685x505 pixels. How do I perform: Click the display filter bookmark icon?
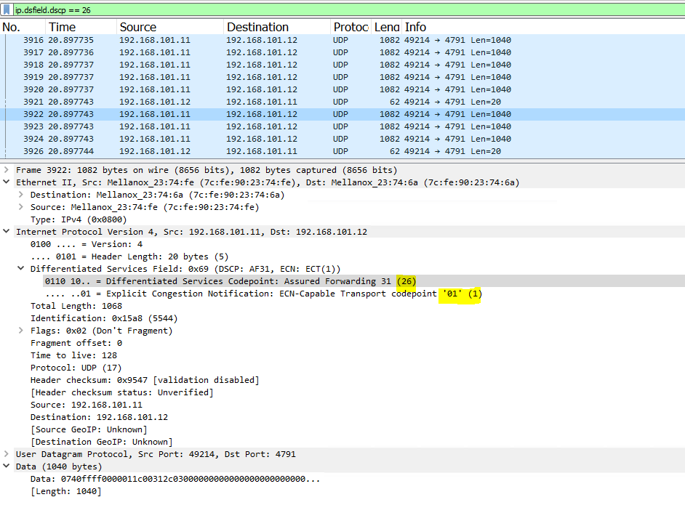8,10
